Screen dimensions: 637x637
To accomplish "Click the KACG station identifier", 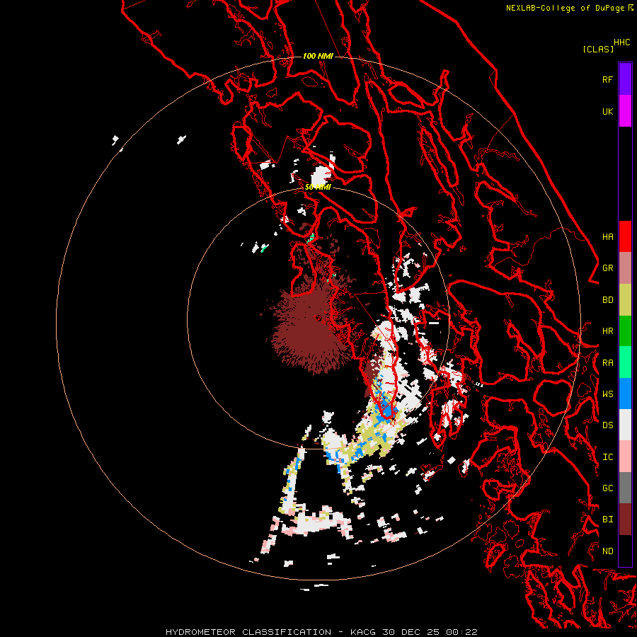I will point(364,632).
